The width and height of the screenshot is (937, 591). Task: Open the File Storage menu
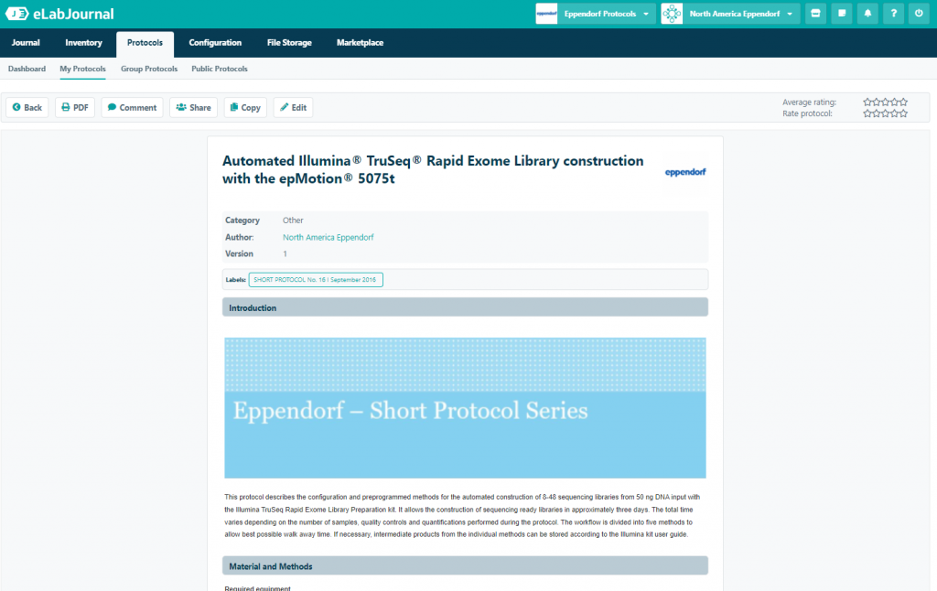point(289,43)
